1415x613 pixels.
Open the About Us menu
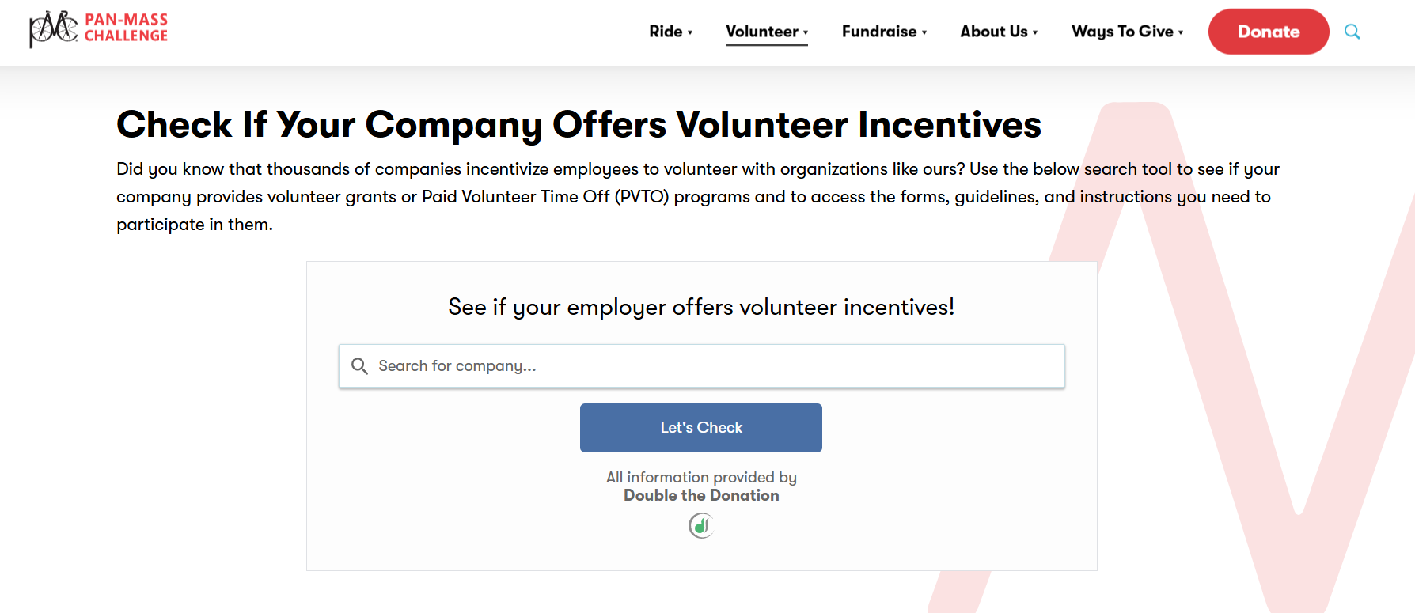tap(993, 32)
